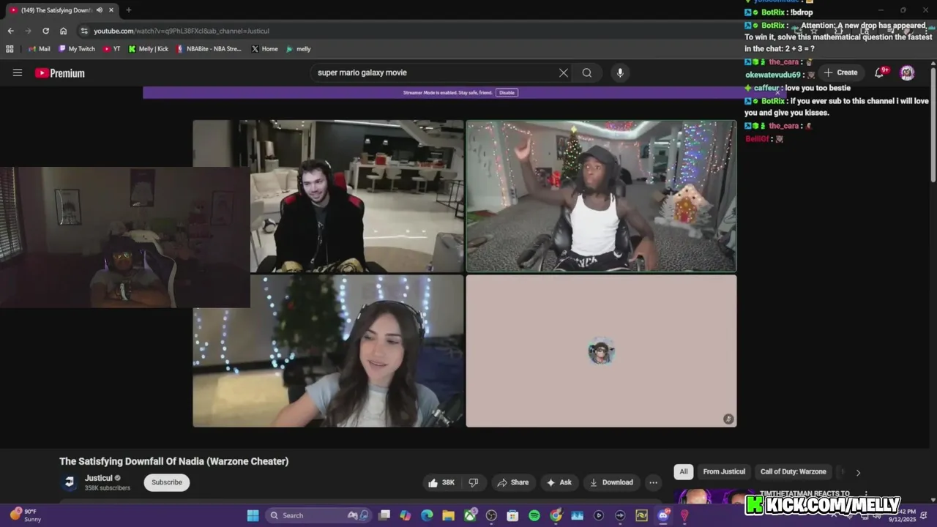This screenshot has width=937, height=527.
Task: Dislike the video with thumbs down
Action: click(x=474, y=482)
